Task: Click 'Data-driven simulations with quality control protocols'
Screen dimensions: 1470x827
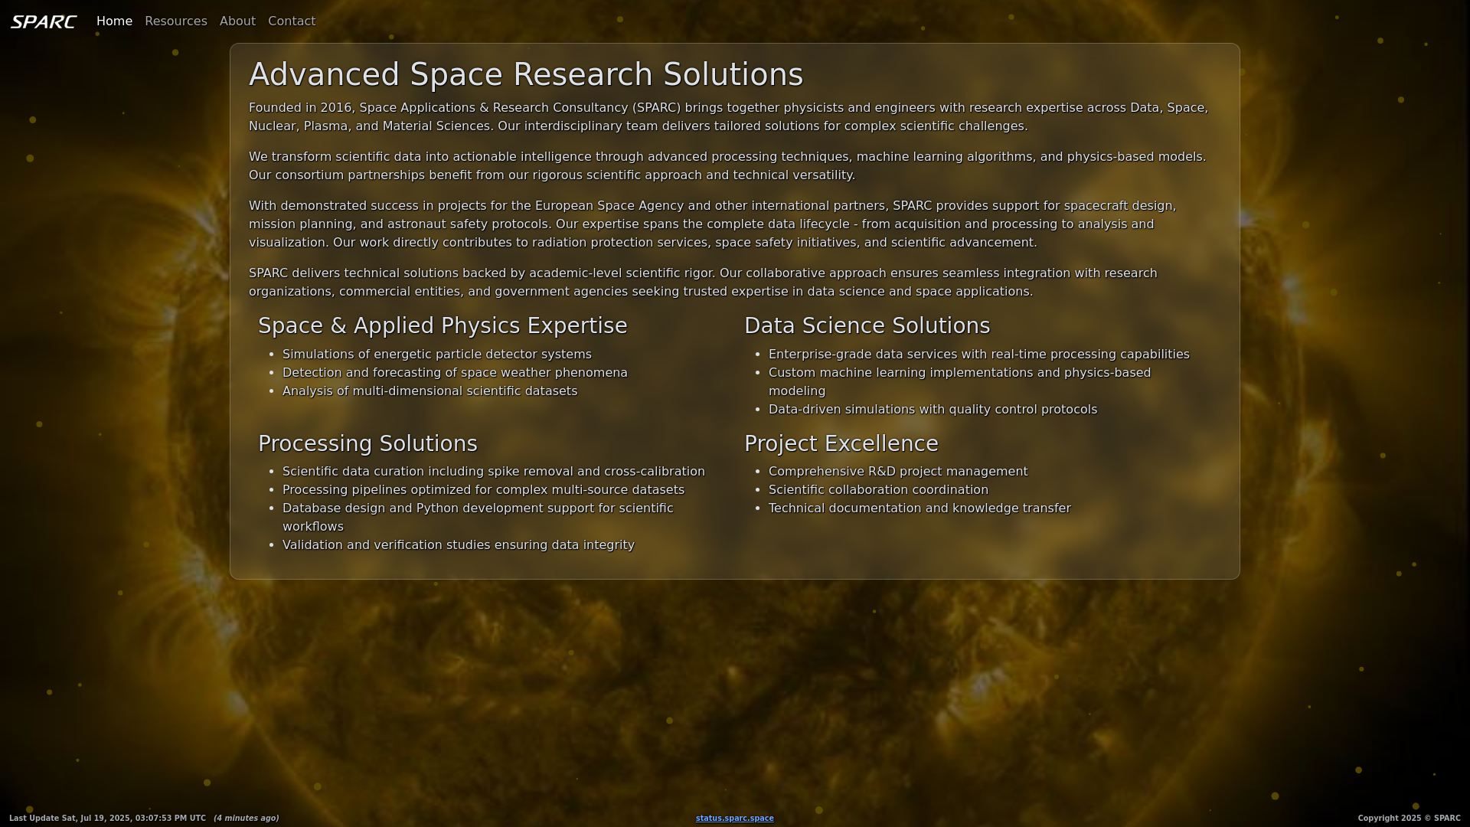Action: [933, 409]
